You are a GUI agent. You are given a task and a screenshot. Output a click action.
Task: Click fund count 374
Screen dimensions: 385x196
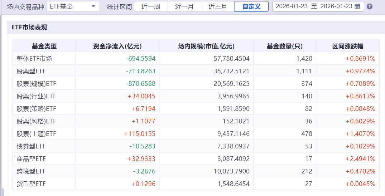point(307,84)
